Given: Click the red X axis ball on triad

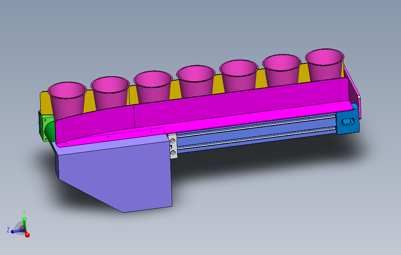Looking at the screenshot, I should [27, 235].
